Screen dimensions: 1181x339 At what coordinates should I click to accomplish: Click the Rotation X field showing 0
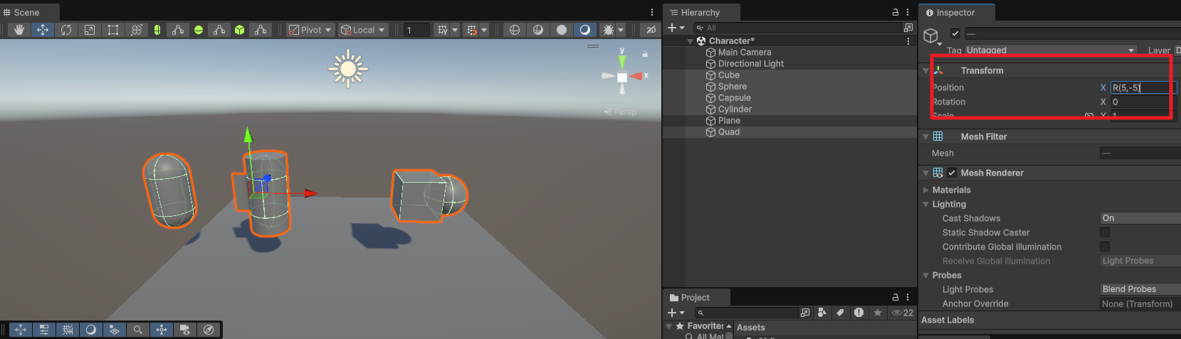coord(1145,102)
